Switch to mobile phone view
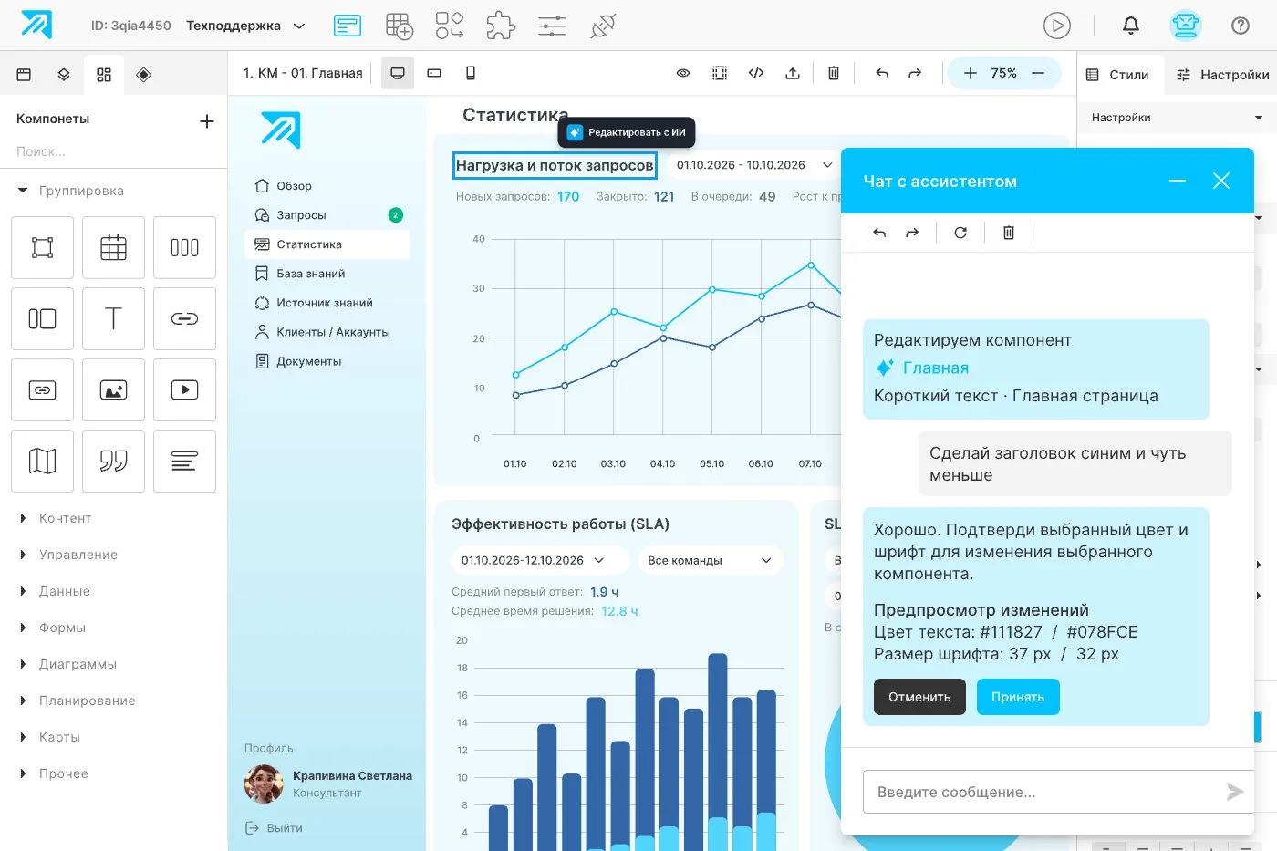Screen dimensions: 1277x851 (x=471, y=73)
